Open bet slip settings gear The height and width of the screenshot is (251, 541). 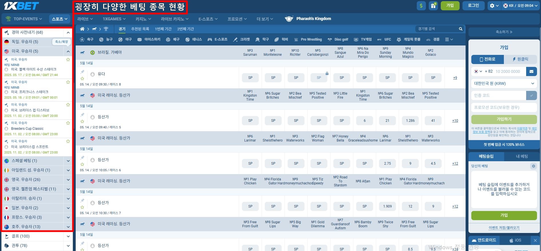click(x=533, y=166)
